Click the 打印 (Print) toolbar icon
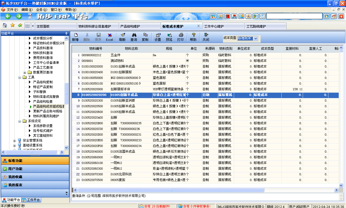 click(x=181, y=36)
